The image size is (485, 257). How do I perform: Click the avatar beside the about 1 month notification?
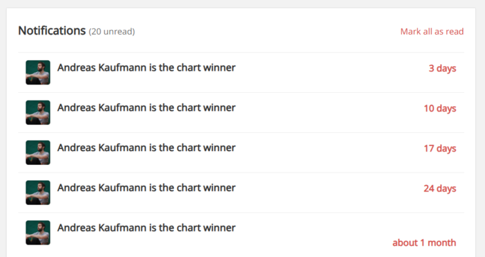(37, 233)
